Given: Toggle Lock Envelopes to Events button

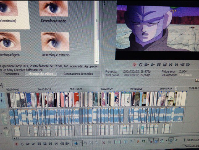Looking at the screenshot, I should click(x=171, y=141).
